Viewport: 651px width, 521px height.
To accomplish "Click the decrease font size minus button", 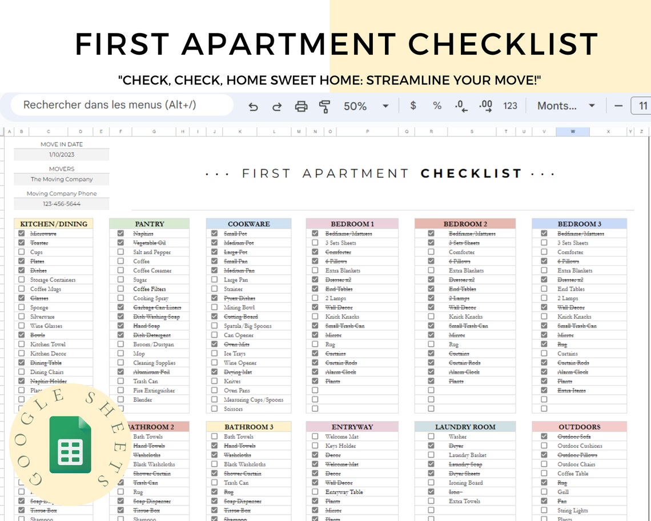I will [618, 106].
